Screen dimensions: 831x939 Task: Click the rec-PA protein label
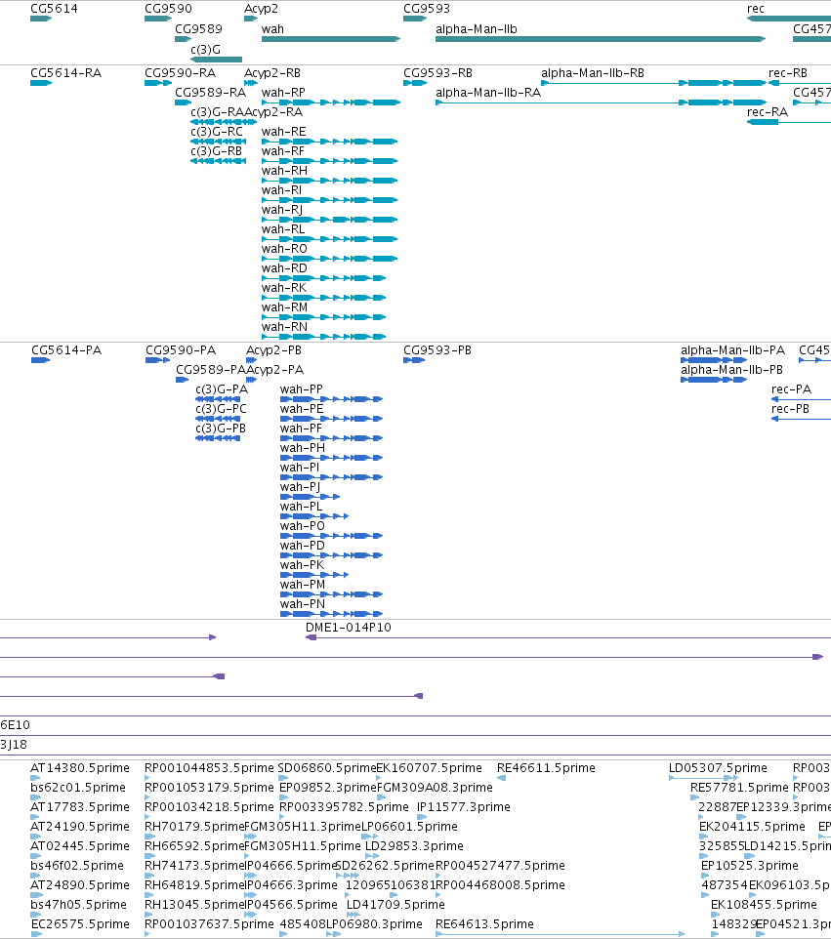[x=792, y=389]
